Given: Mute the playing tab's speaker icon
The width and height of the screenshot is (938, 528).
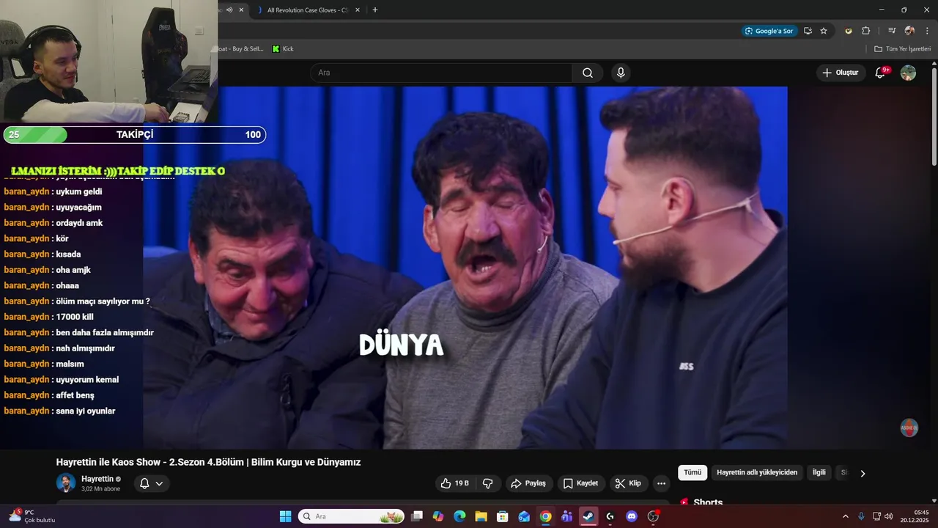Looking at the screenshot, I should (229, 10).
